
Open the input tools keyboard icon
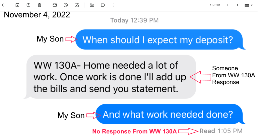(247, 5)
